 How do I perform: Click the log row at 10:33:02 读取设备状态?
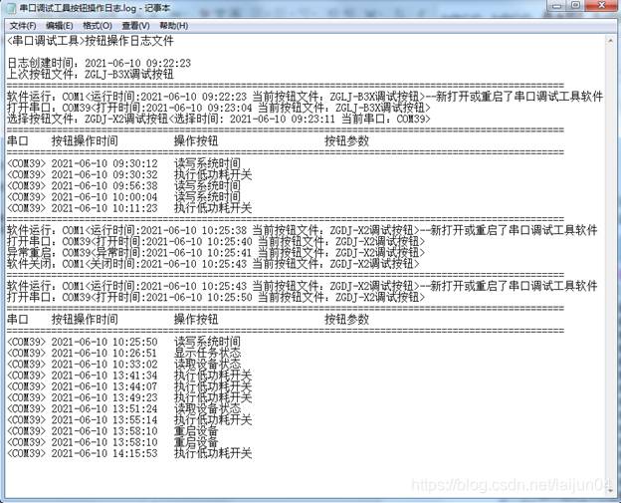(124, 364)
